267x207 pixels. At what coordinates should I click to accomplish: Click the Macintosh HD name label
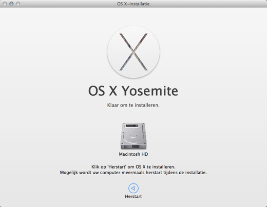(x=133, y=154)
